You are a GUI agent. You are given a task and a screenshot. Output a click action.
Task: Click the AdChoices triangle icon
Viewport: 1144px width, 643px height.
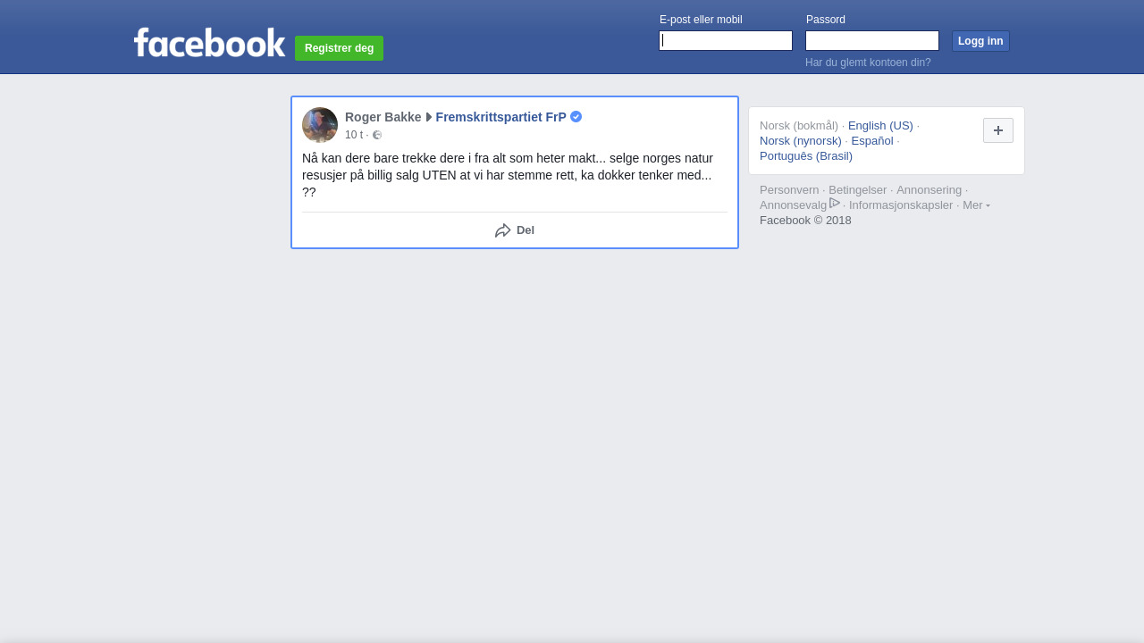point(835,204)
